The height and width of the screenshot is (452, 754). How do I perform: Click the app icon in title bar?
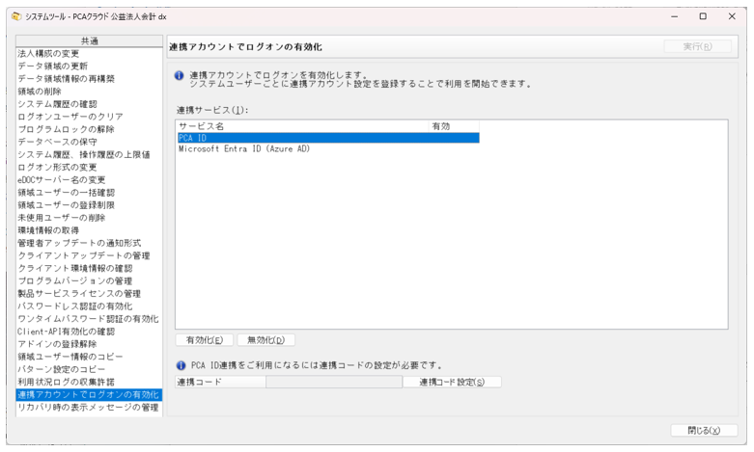point(14,16)
